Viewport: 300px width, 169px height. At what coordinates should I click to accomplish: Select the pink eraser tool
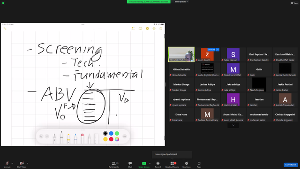(x=82, y=138)
